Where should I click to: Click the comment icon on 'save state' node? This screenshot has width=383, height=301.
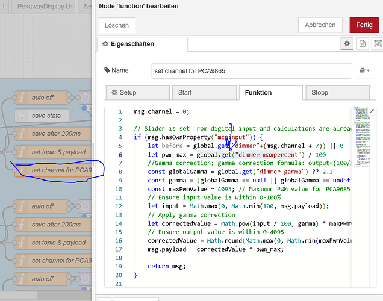[21, 116]
